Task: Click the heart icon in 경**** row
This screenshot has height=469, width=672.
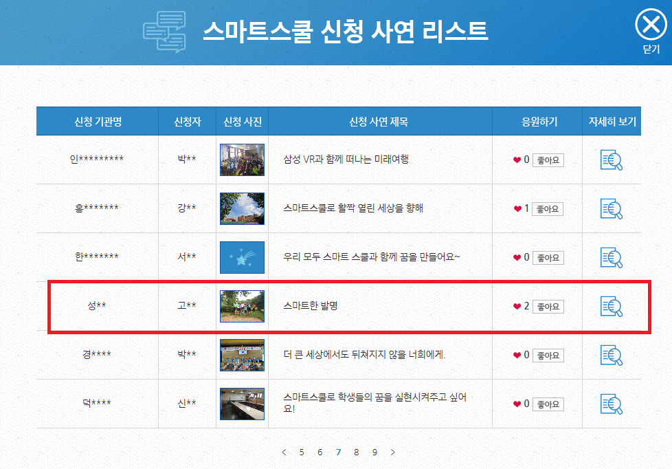Action: pyautogui.click(x=517, y=356)
